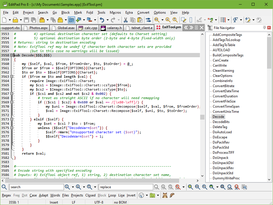Paste using the clipboard icon
Viewport: 273px width, 205px height.
[140, 20]
